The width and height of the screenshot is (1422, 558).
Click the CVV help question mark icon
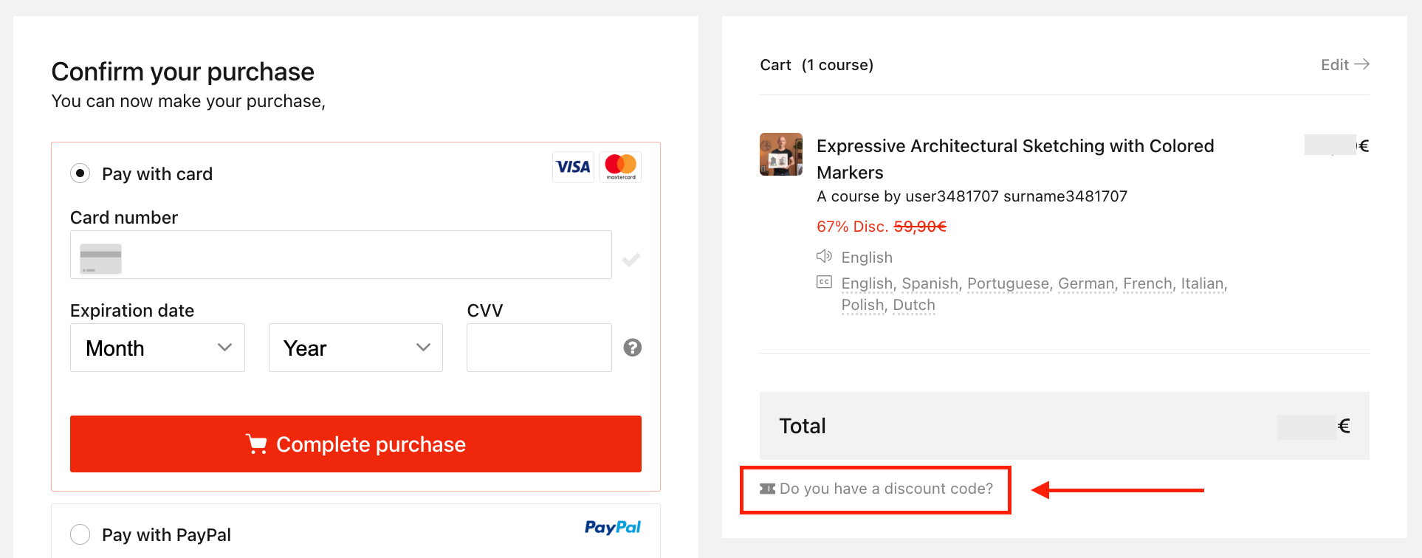click(x=632, y=348)
